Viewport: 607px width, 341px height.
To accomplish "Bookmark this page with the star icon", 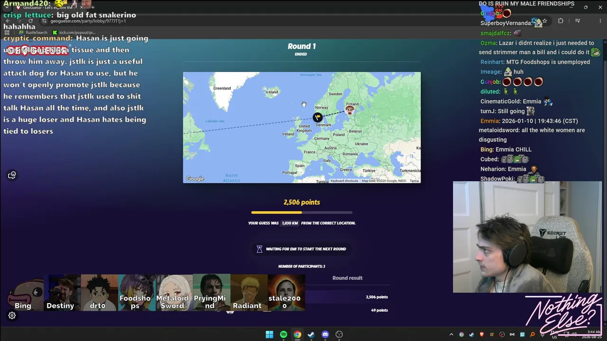I will pos(544,21).
